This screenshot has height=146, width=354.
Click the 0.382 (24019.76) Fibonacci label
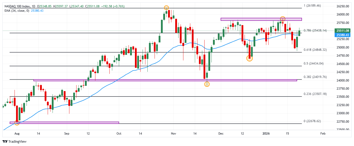pyautogui.click(x=315, y=77)
